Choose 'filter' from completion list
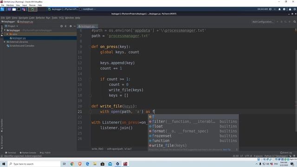Image resolution: width=297 pixels, height=167 pixels. 193,122
